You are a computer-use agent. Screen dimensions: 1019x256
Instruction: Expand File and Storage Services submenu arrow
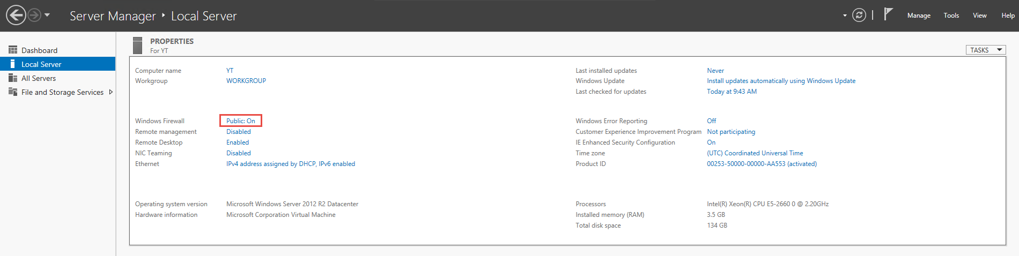click(x=110, y=92)
